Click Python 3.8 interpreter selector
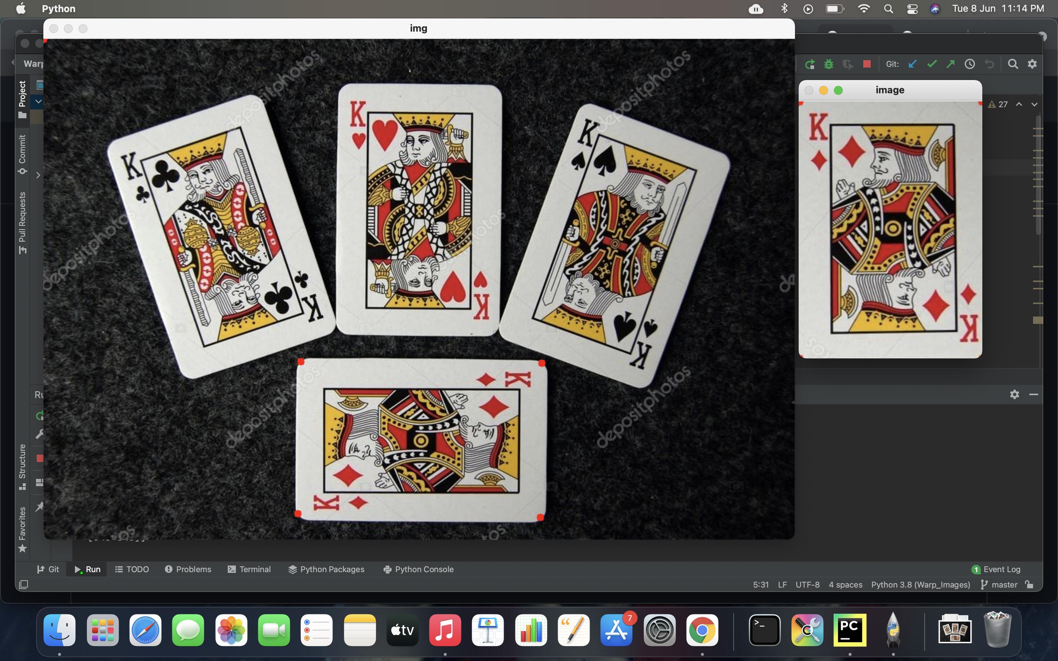Viewport: 1058px width, 661px height. point(920,585)
